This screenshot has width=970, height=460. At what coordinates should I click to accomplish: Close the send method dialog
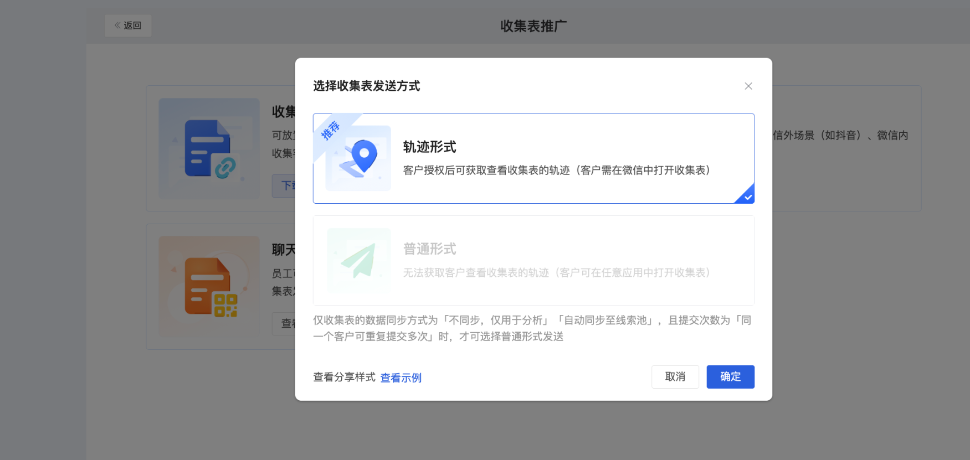[748, 86]
